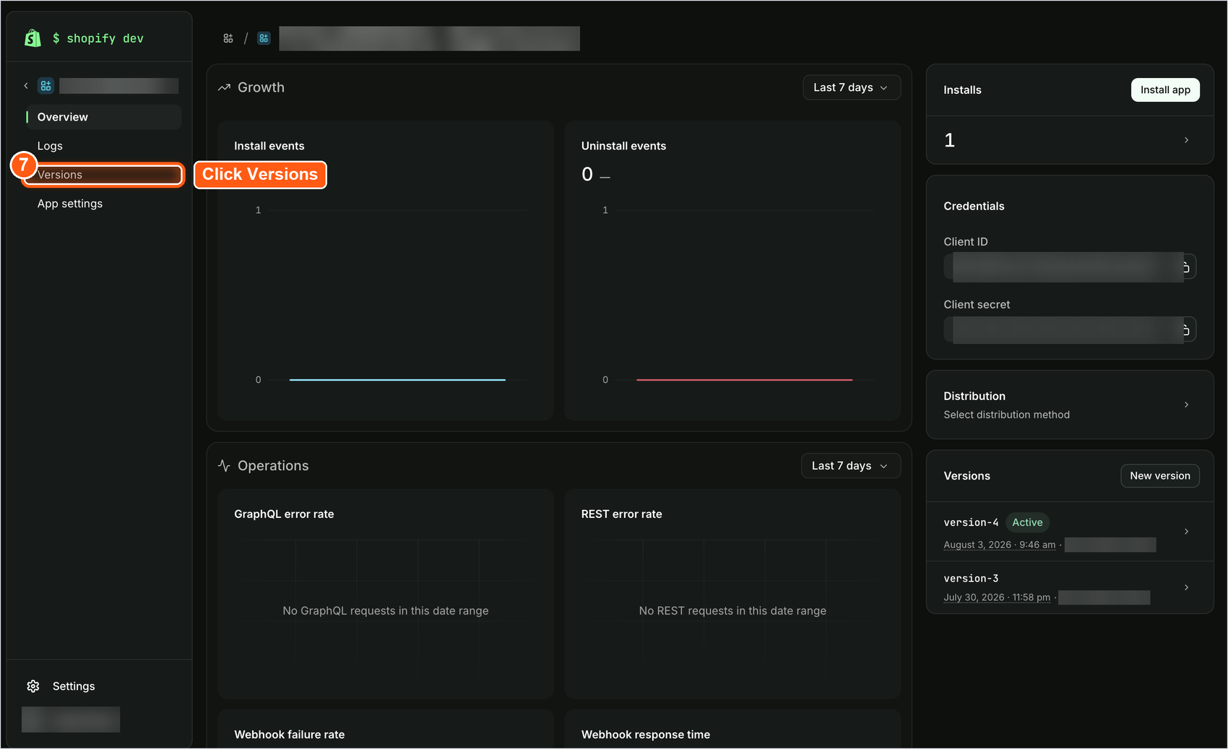
Task: Open the Operations Last 7 days dropdown
Action: coord(851,466)
